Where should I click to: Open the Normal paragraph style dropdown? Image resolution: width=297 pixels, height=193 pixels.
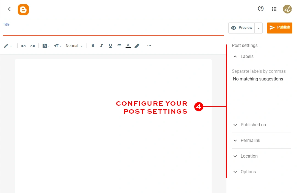(x=74, y=46)
